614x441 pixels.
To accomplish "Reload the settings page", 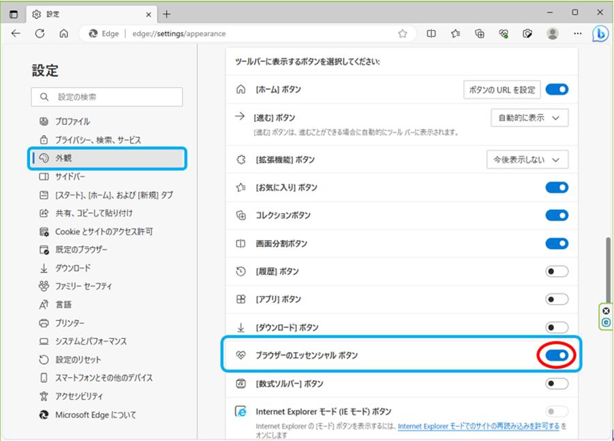I will [40, 33].
